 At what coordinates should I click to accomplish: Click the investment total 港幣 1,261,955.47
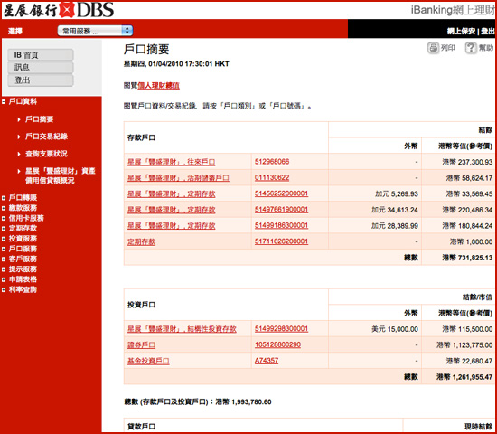coord(464,377)
